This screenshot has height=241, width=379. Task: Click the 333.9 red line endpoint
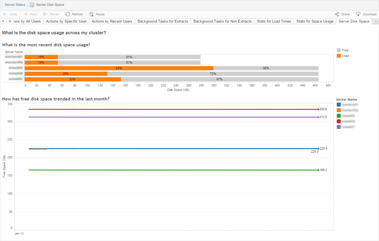click(318, 109)
